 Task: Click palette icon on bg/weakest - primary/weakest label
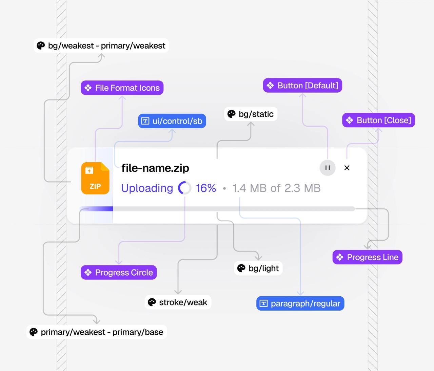coord(41,45)
